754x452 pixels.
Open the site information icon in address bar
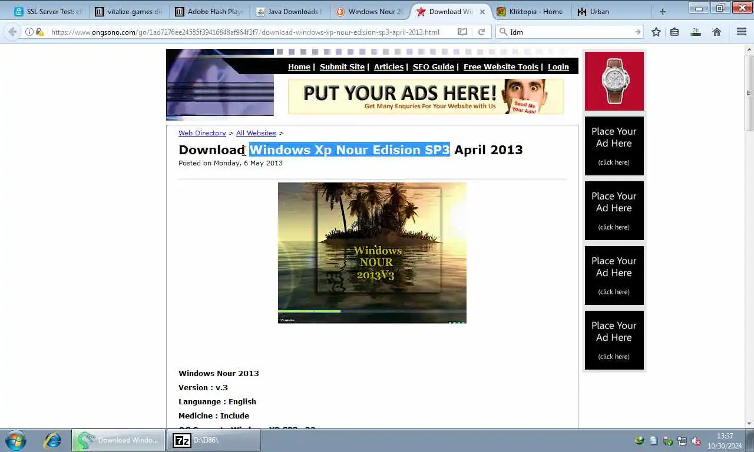point(29,32)
